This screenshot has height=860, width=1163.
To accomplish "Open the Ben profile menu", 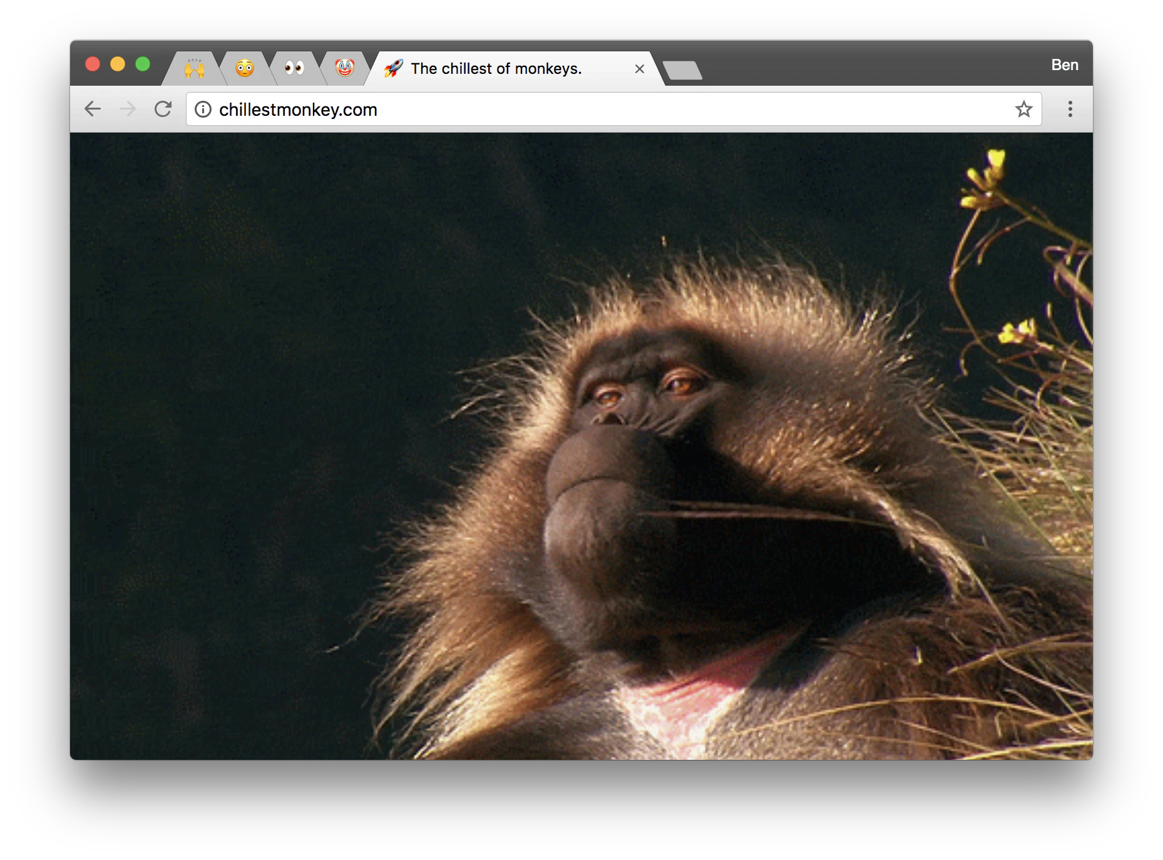I will click(1064, 65).
